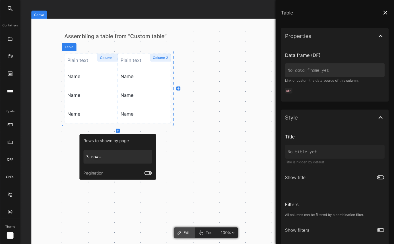Add the CNPJ input

(x=10, y=177)
